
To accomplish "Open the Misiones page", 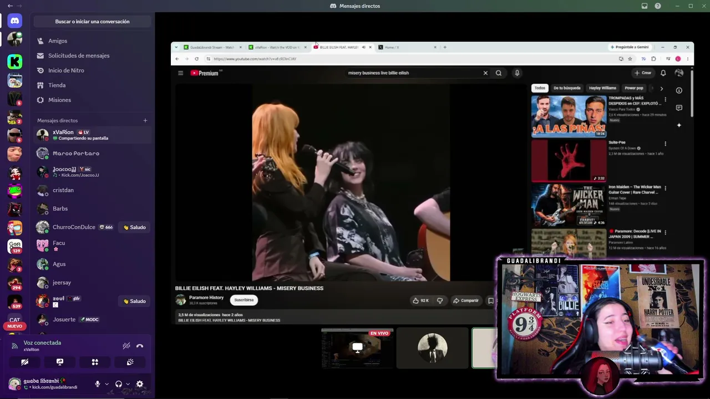I will click(92, 100).
